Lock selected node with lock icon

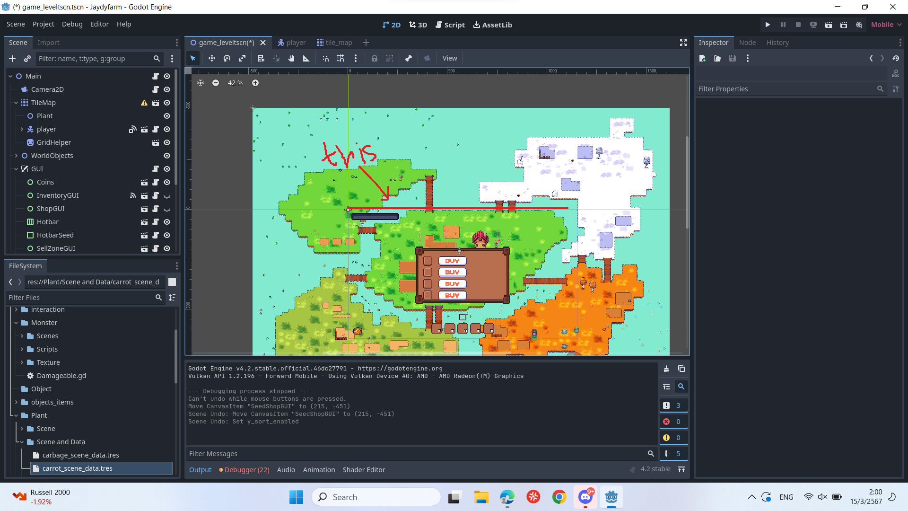click(x=374, y=58)
